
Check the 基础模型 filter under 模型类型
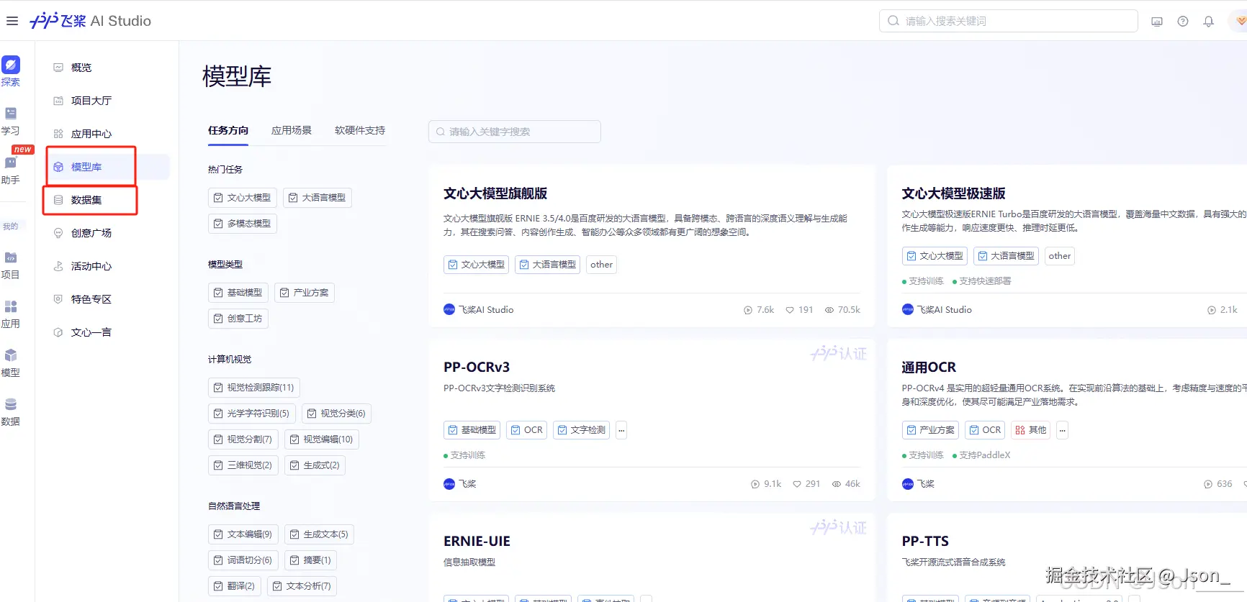tap(238, 293)
